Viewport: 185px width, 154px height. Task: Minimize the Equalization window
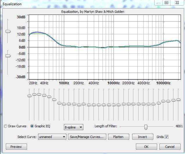click(159, 3)
